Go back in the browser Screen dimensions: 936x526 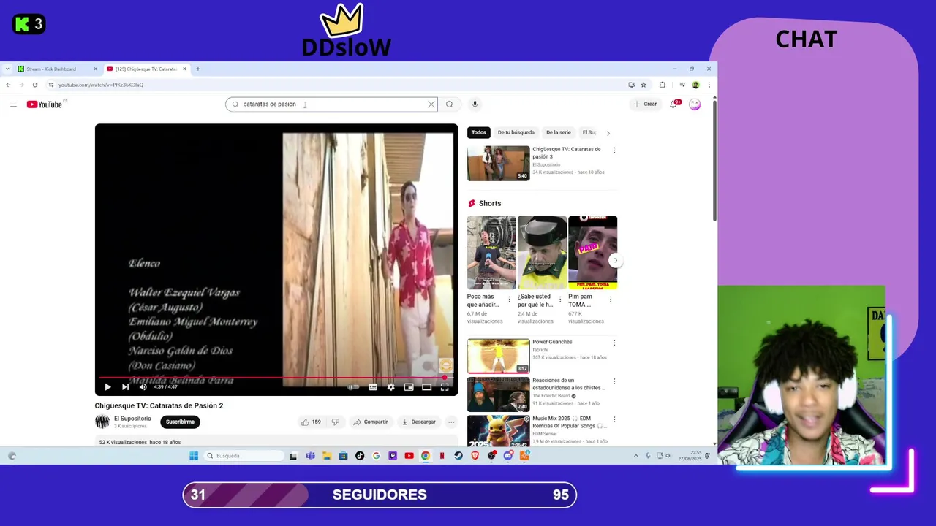pyautogui.click(x=8, y=85)
